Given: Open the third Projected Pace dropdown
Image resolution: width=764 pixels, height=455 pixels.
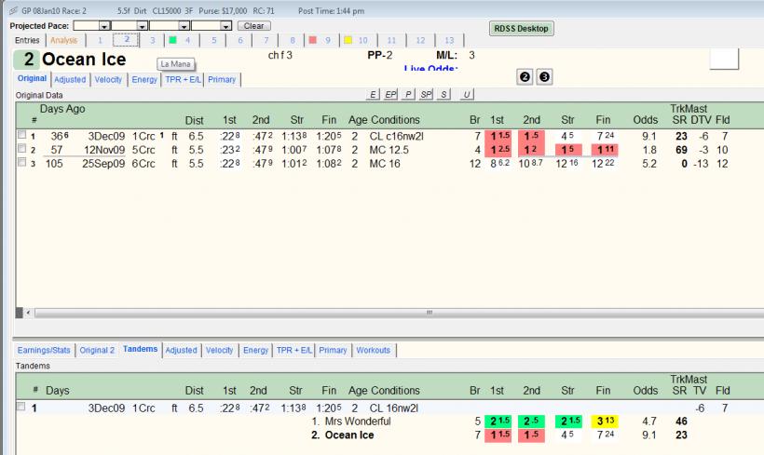Looking at the screenshot, I should [184, 26].
